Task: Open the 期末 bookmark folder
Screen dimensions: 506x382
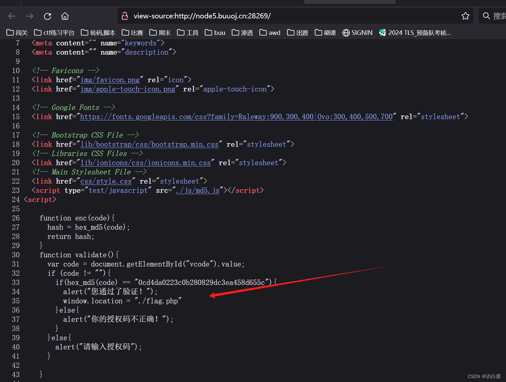Action: click(x=160, y=33)
